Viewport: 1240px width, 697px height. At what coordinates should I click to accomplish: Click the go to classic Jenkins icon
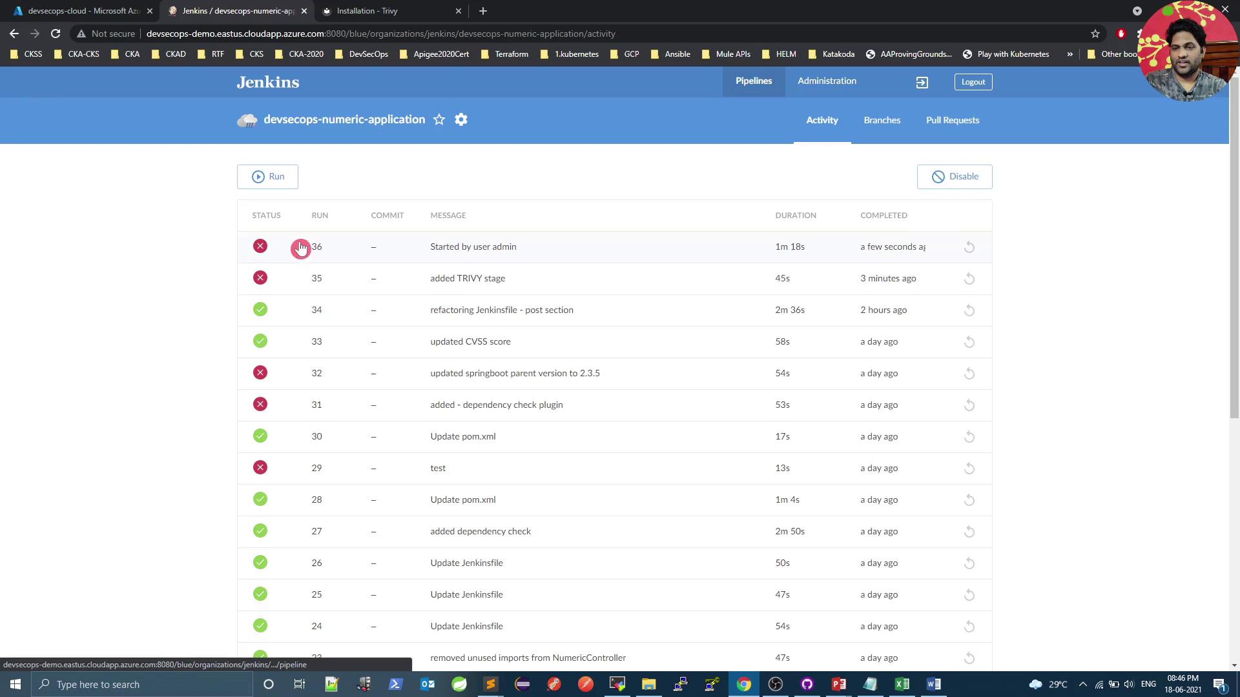pos(922,83)
